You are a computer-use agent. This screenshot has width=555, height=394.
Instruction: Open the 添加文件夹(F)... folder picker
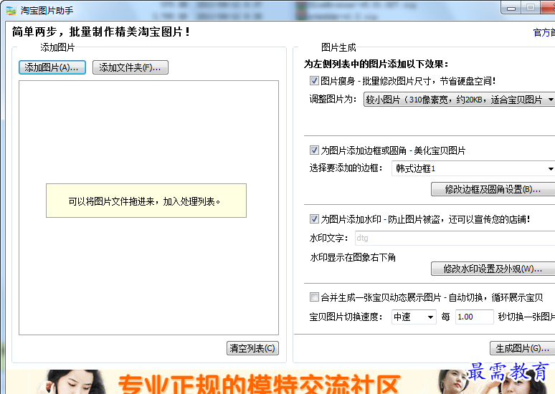(131, 67)
